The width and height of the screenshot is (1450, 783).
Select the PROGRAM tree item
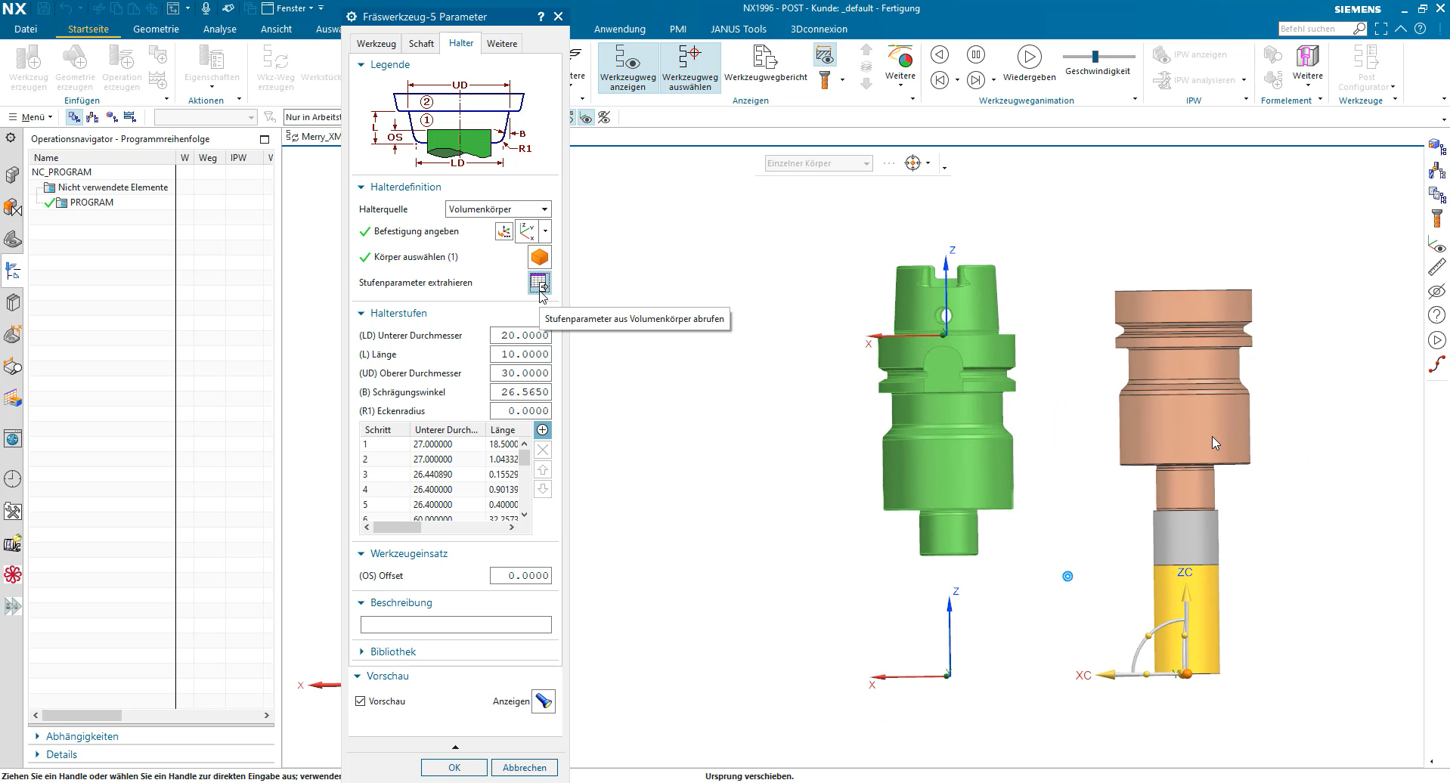(91, 203)
